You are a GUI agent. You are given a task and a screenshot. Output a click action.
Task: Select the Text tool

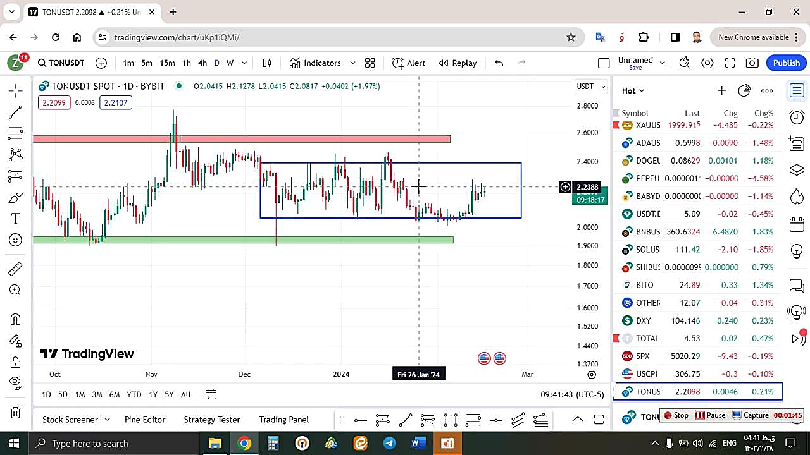pyautogui.click(x=16, y=219)
